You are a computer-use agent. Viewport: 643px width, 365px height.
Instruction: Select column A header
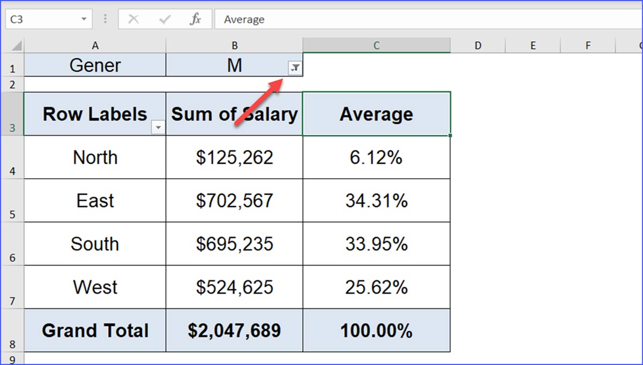(95, 46)
